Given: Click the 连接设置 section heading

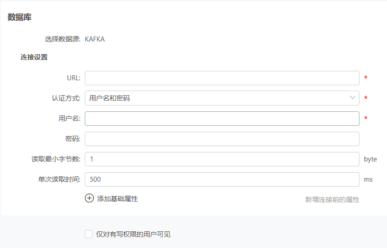Looking at the screenshot, I should pos(34,57).
